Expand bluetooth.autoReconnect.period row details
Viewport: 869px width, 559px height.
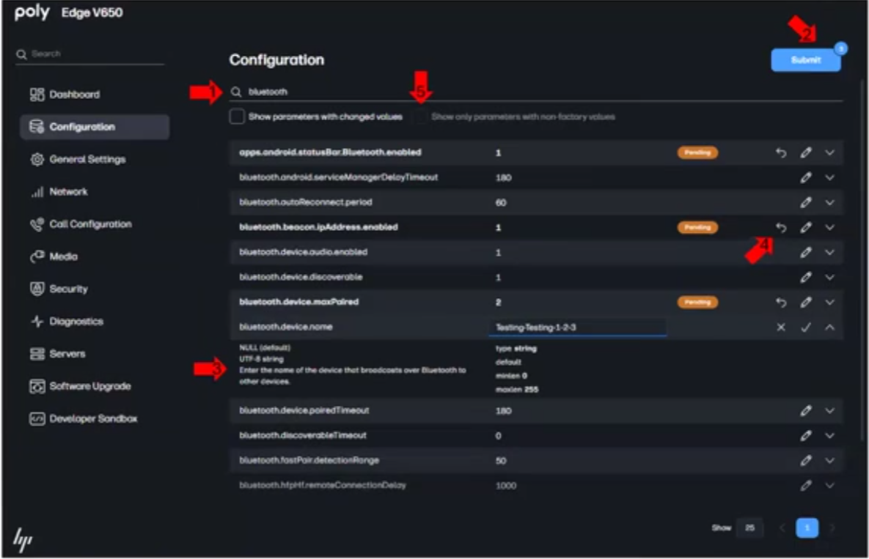pos(829,202)
